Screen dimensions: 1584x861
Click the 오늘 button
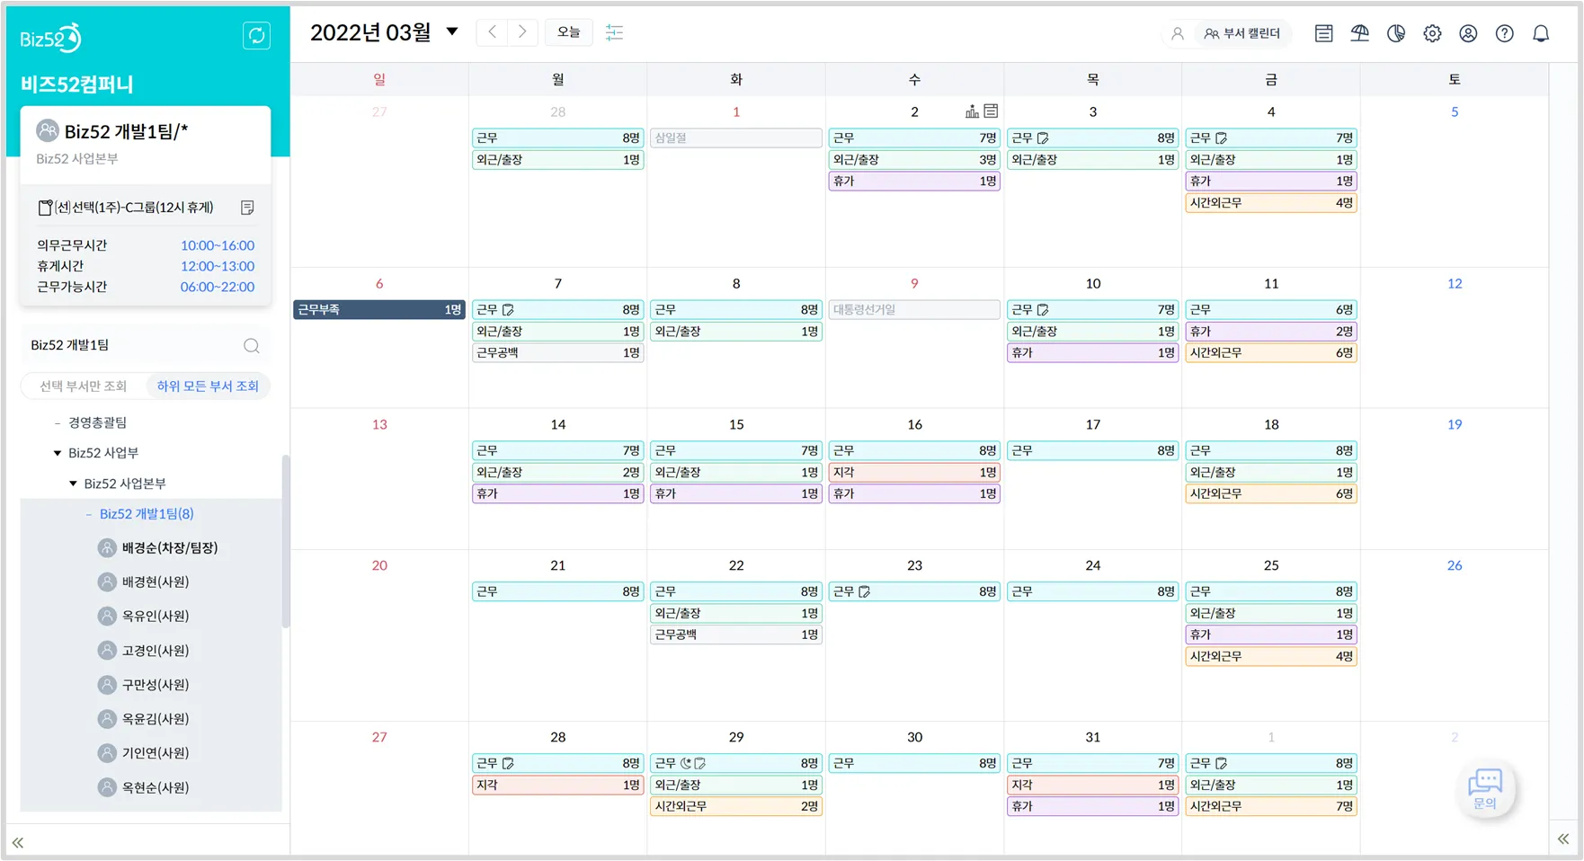click(568, 32)
